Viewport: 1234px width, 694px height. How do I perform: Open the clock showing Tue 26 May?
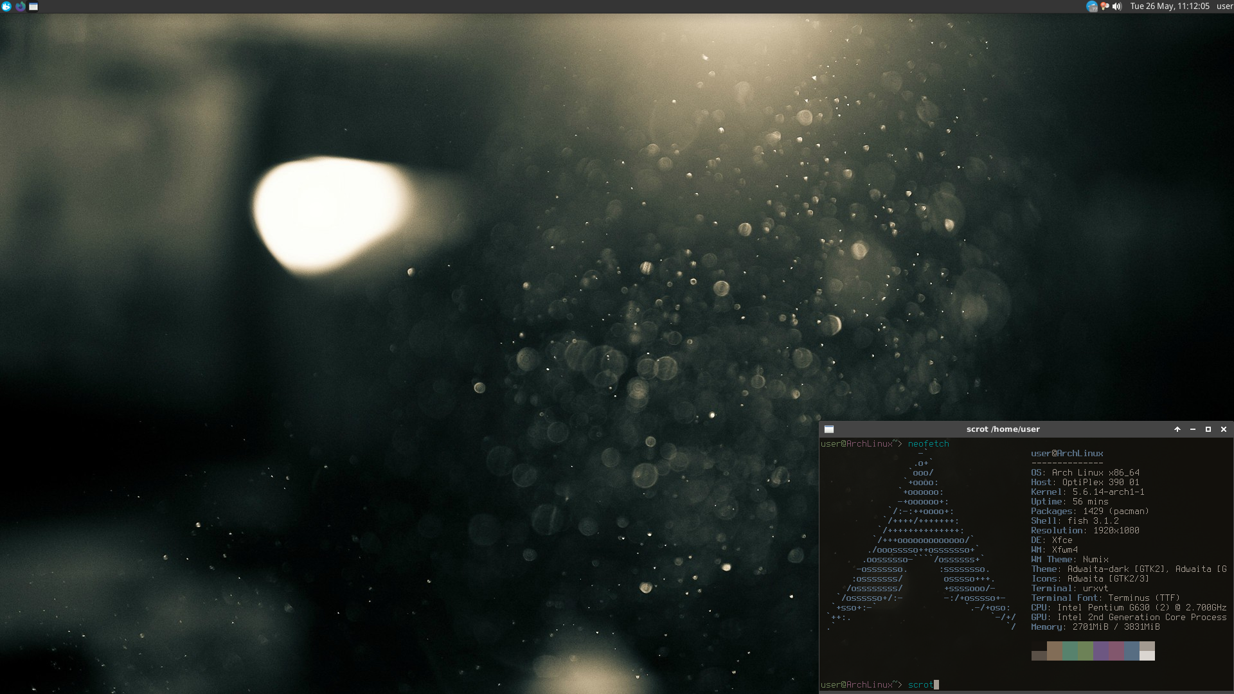click(1170, 6)
